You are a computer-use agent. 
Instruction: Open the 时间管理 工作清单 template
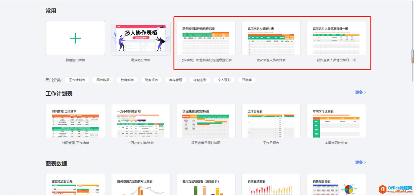(x=75, y=121)
